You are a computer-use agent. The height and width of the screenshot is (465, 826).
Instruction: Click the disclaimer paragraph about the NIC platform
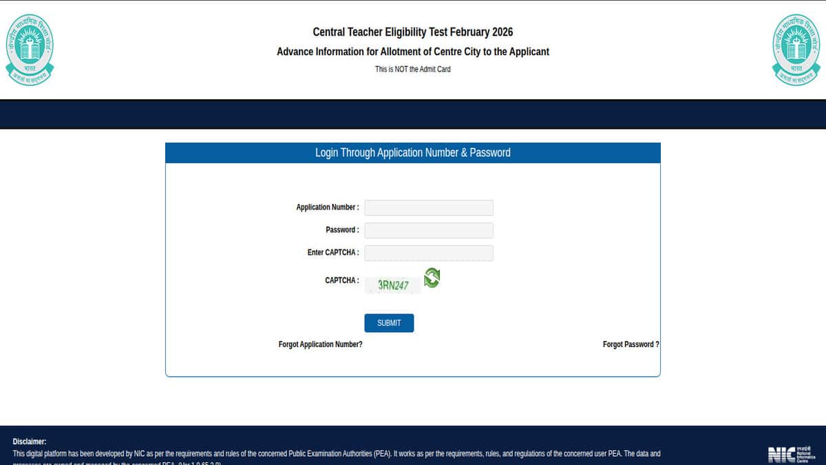coord(337,454)
